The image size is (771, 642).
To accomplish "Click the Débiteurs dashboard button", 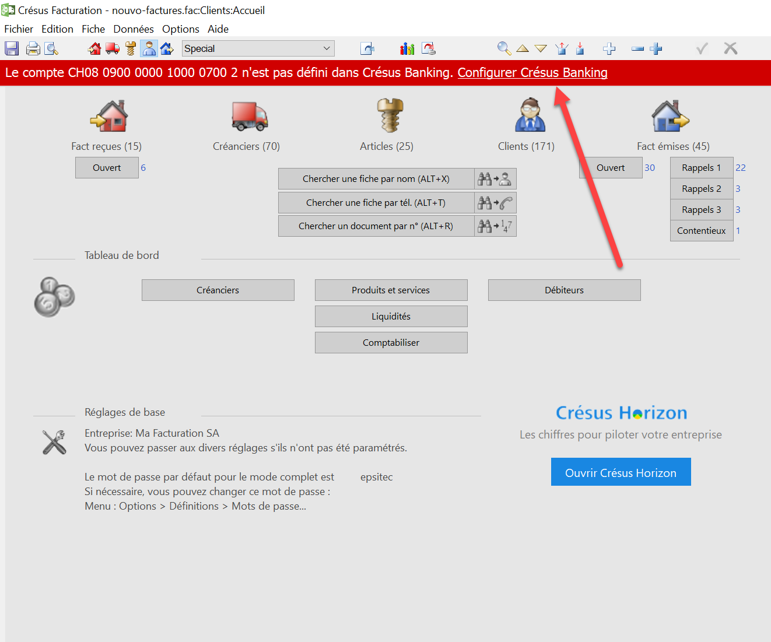I will (565, 290).
